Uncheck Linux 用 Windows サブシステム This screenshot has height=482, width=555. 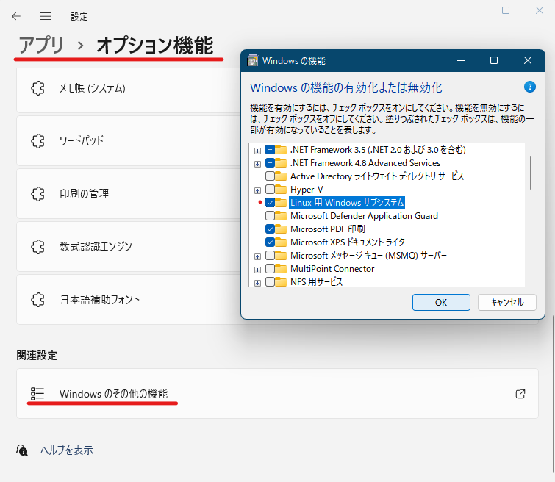[270, 203]
